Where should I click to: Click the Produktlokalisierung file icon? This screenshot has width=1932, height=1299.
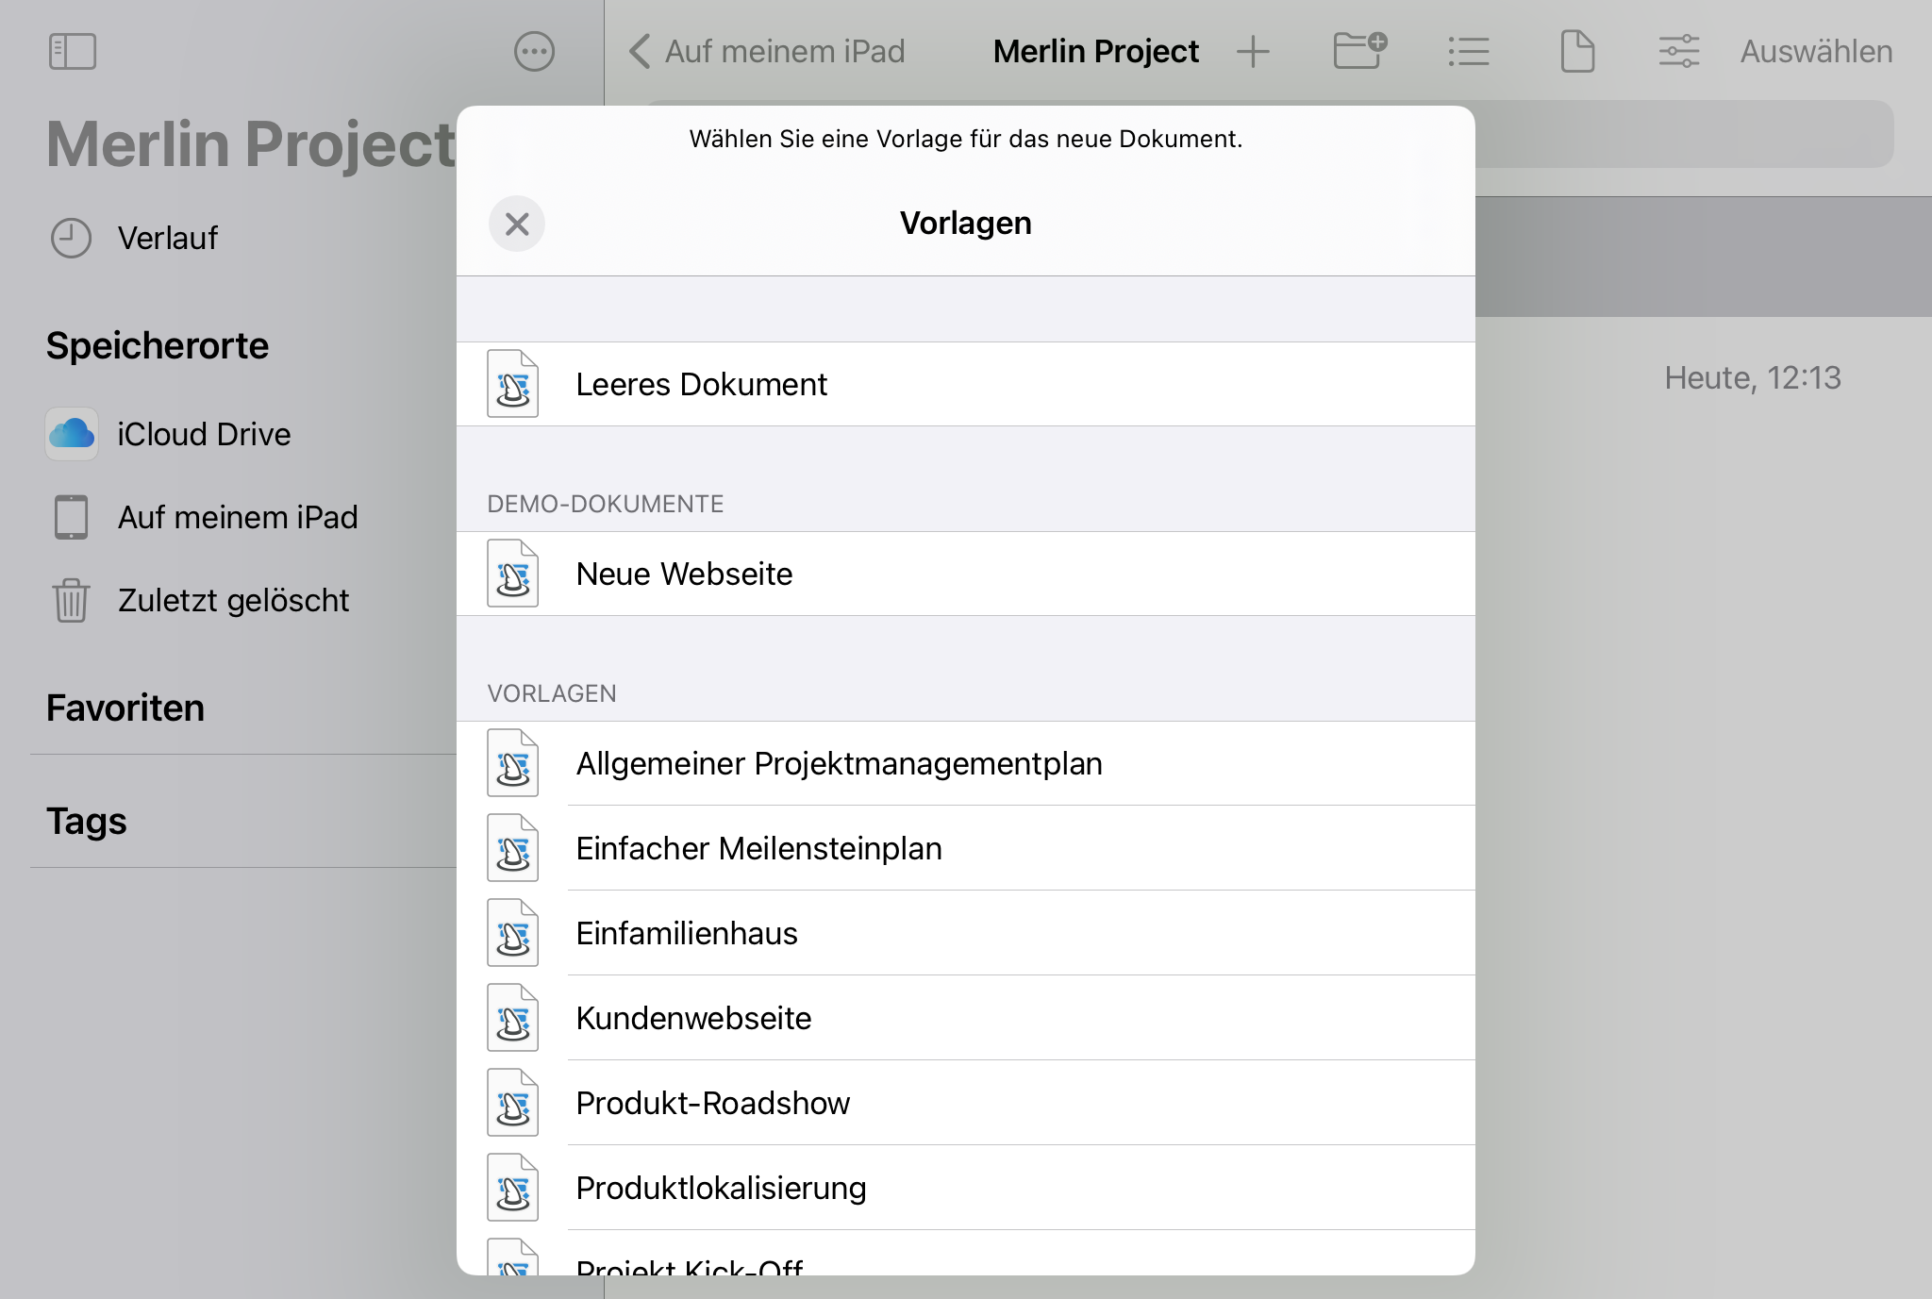pos(513,1188)
